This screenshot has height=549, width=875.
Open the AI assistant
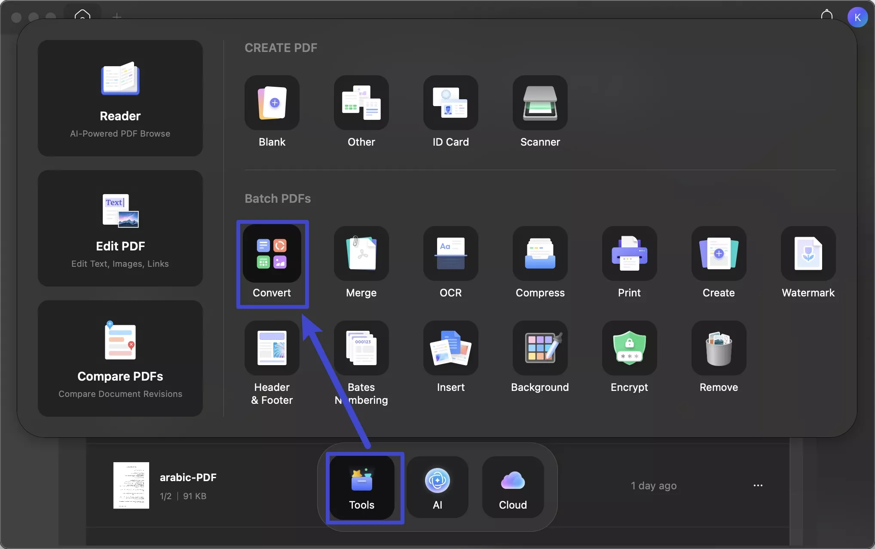[437, 488]
